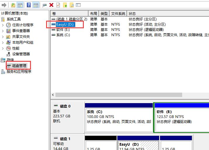This screenshot has width=209, height=150.
Task: Click the 磁盘 1 removable disk label panel
Action: [x=67, y=142]
